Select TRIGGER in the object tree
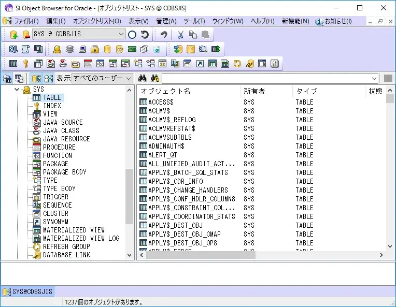 pyautogui.click(x=55, y=197)
